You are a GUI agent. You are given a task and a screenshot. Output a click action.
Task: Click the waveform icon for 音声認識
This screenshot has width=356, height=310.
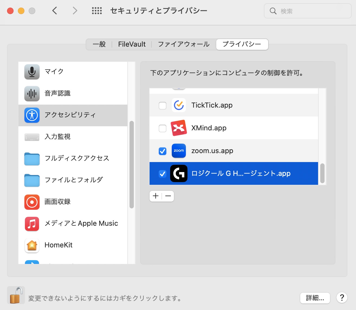(32, 93)
